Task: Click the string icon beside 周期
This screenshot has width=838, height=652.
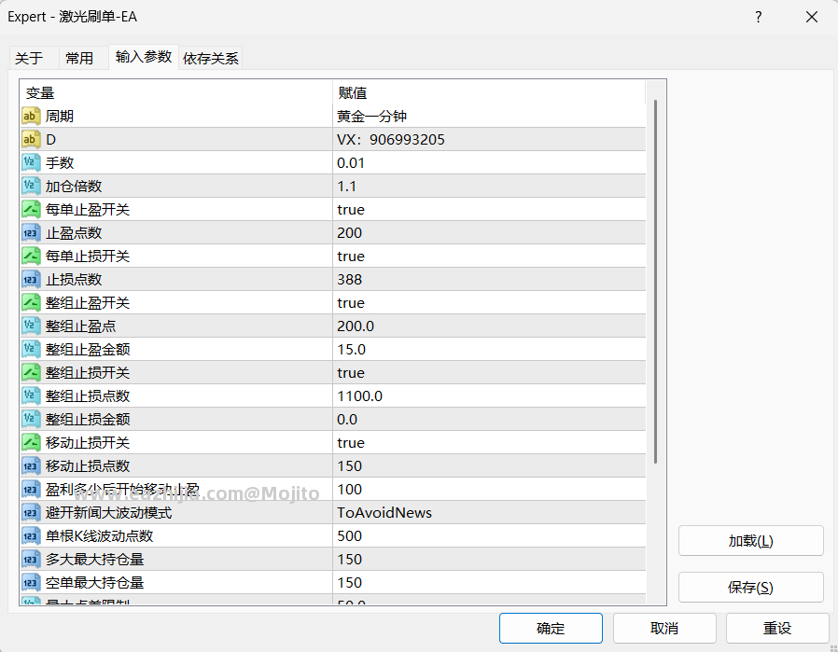Action: 31,116
